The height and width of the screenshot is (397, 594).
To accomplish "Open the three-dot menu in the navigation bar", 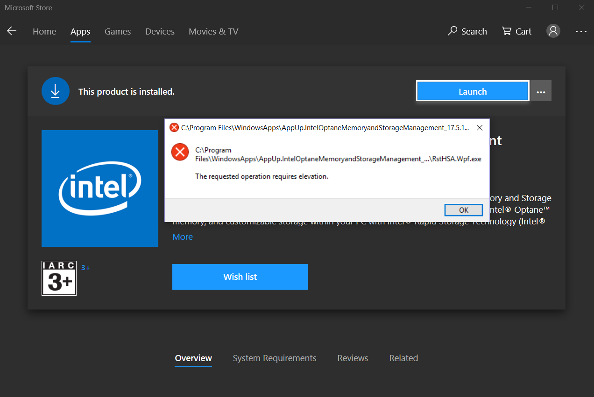I will [581, 31].
